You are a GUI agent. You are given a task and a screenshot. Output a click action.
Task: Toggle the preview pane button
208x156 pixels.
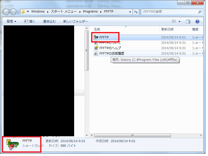pos(188,22)
